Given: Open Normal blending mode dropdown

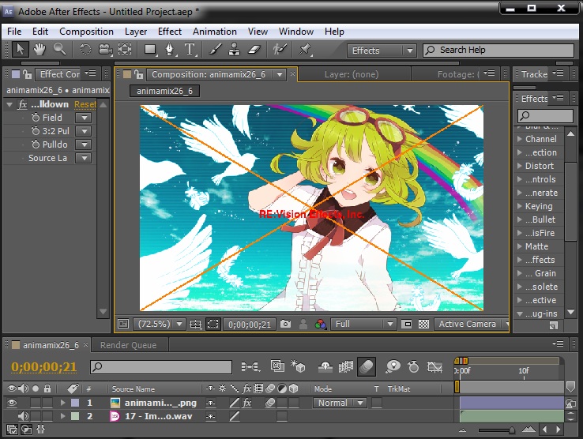Looking at the screenshot, I should click(x=340, y=403).
